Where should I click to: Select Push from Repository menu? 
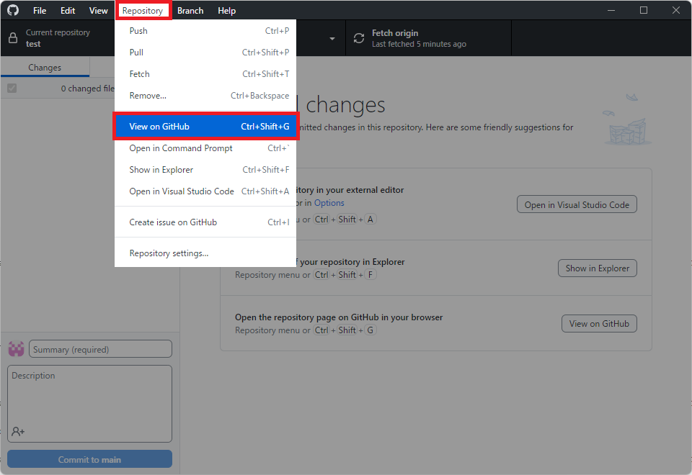(205, 31)
